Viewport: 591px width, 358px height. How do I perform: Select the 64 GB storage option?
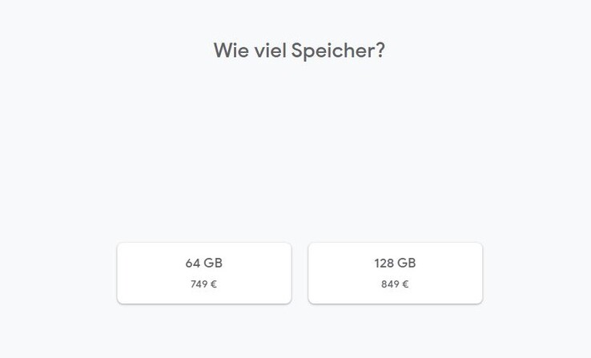pyautogui.click(x=203, y=273)
